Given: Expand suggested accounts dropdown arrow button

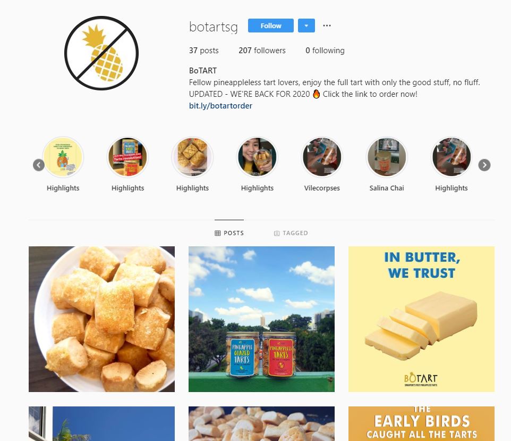Looking at the screenshot, I should 306,26.
